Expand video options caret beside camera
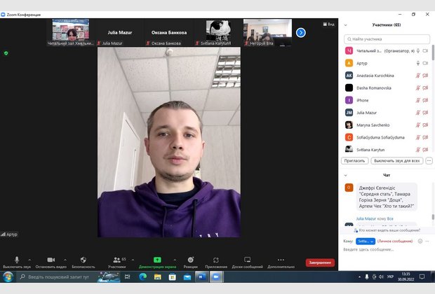This screenshot has width=435, height=294. click(65, 260)
